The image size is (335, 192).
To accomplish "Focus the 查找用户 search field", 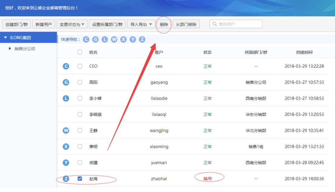I will click(x=236, y=24).
